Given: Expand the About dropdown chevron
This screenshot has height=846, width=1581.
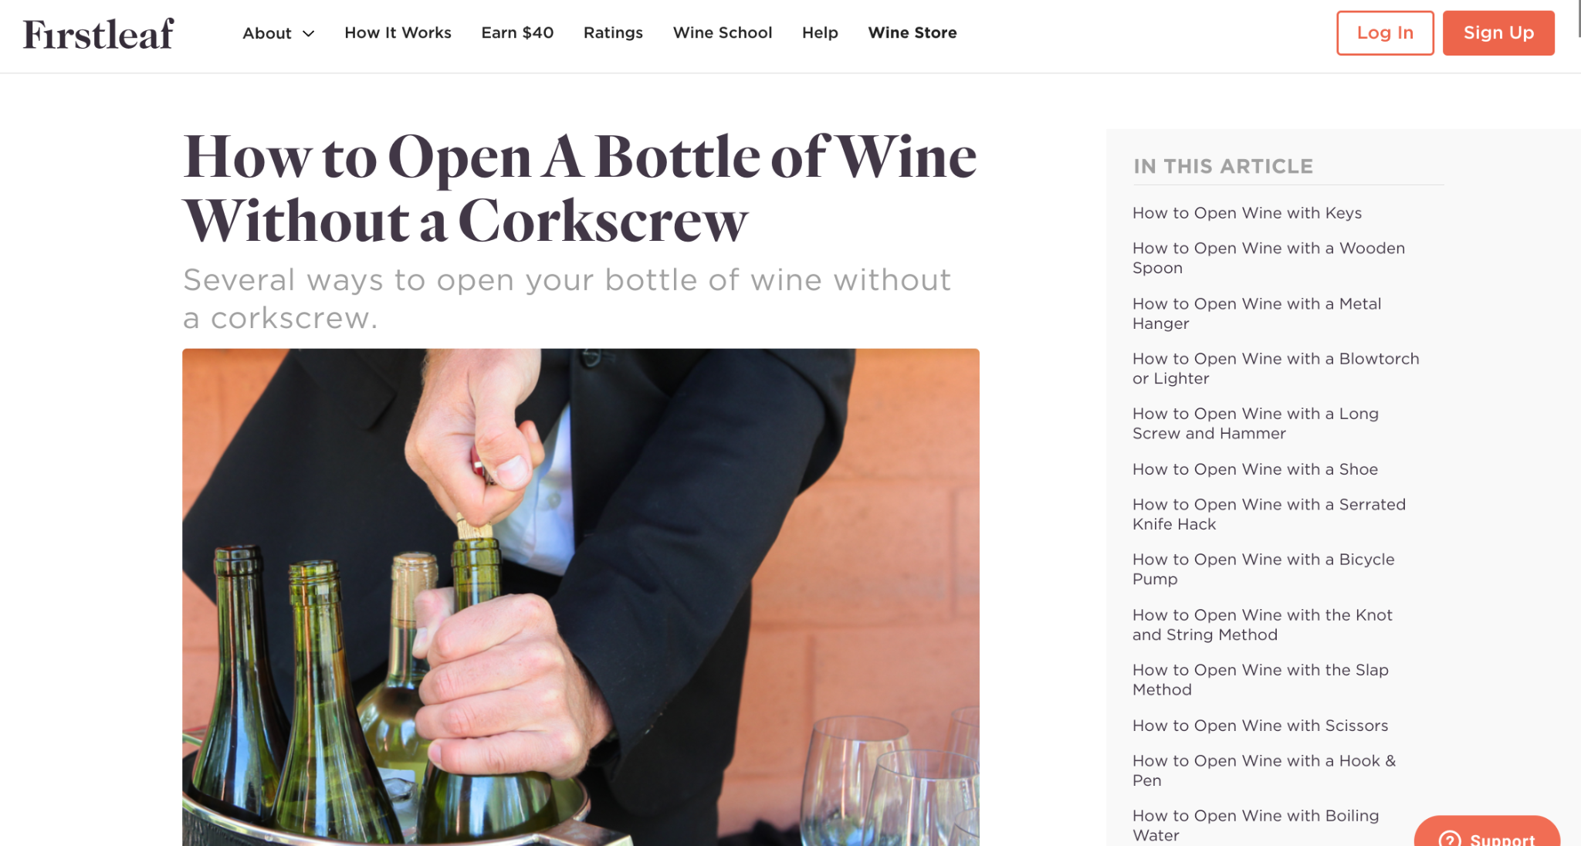Looking at the screenshot, I should pos(308,34).
